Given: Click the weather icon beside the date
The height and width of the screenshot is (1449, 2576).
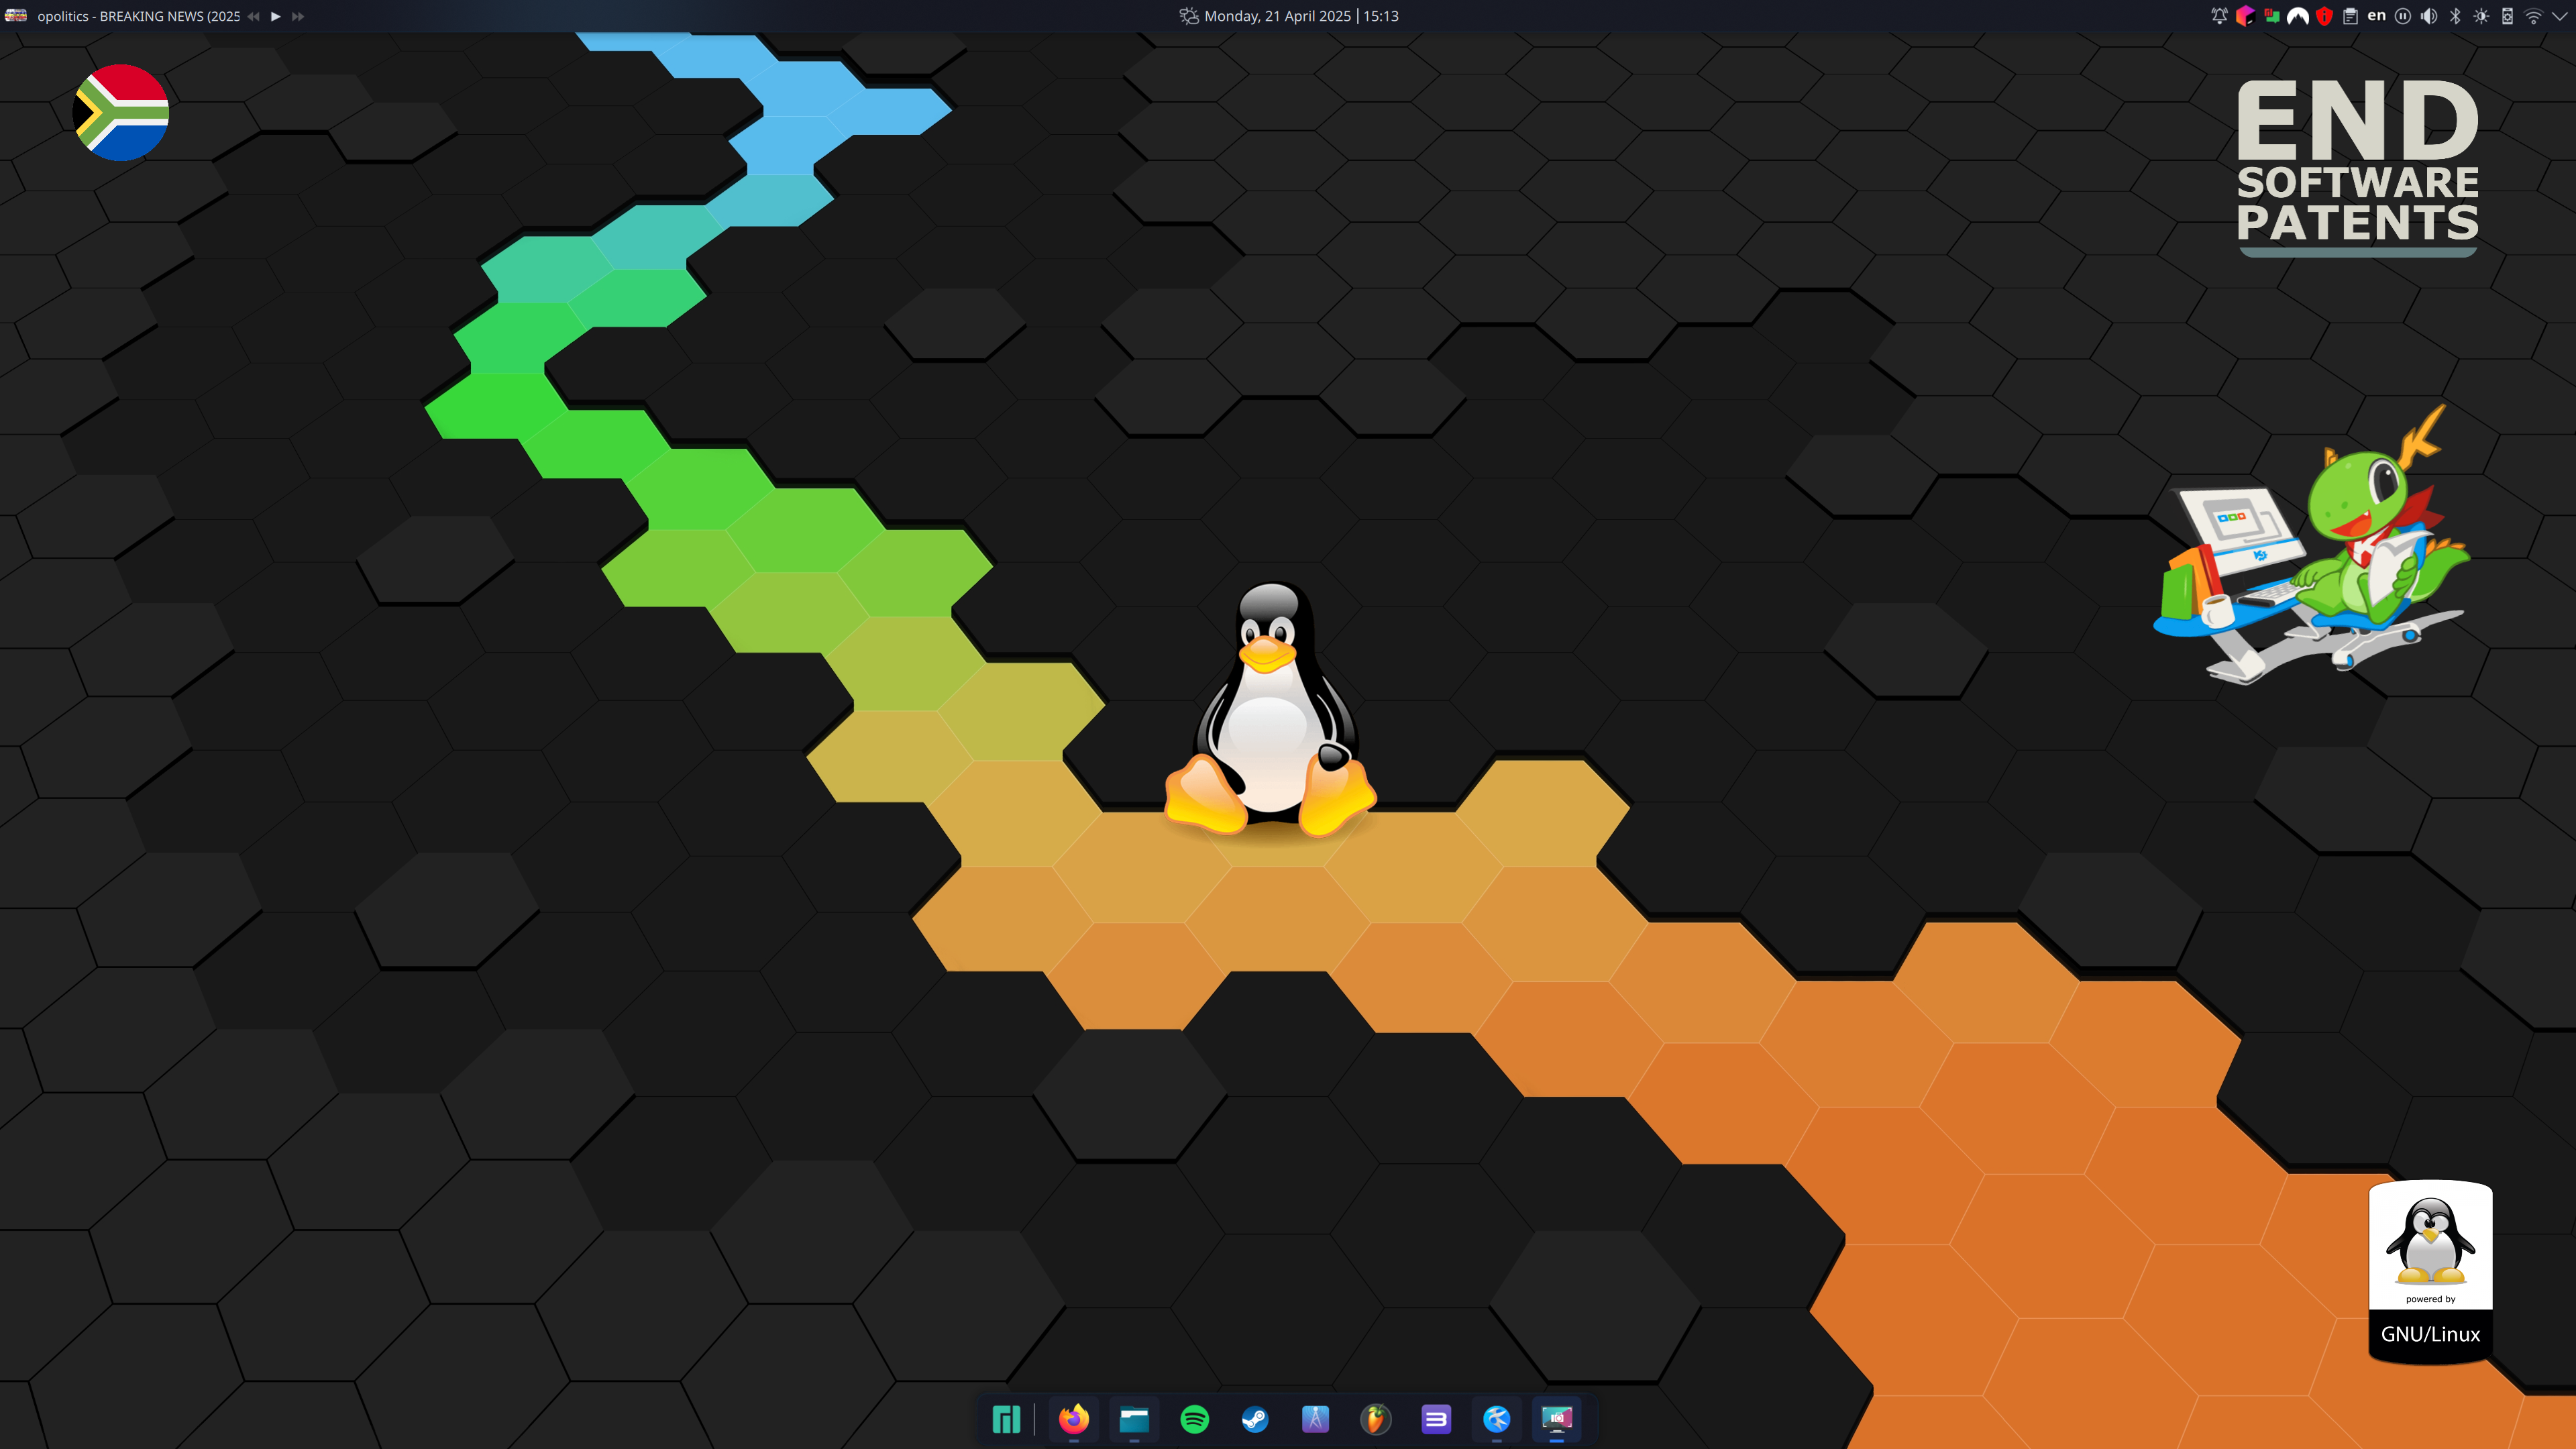Looking at the screenshot, I should (1189, 16).
